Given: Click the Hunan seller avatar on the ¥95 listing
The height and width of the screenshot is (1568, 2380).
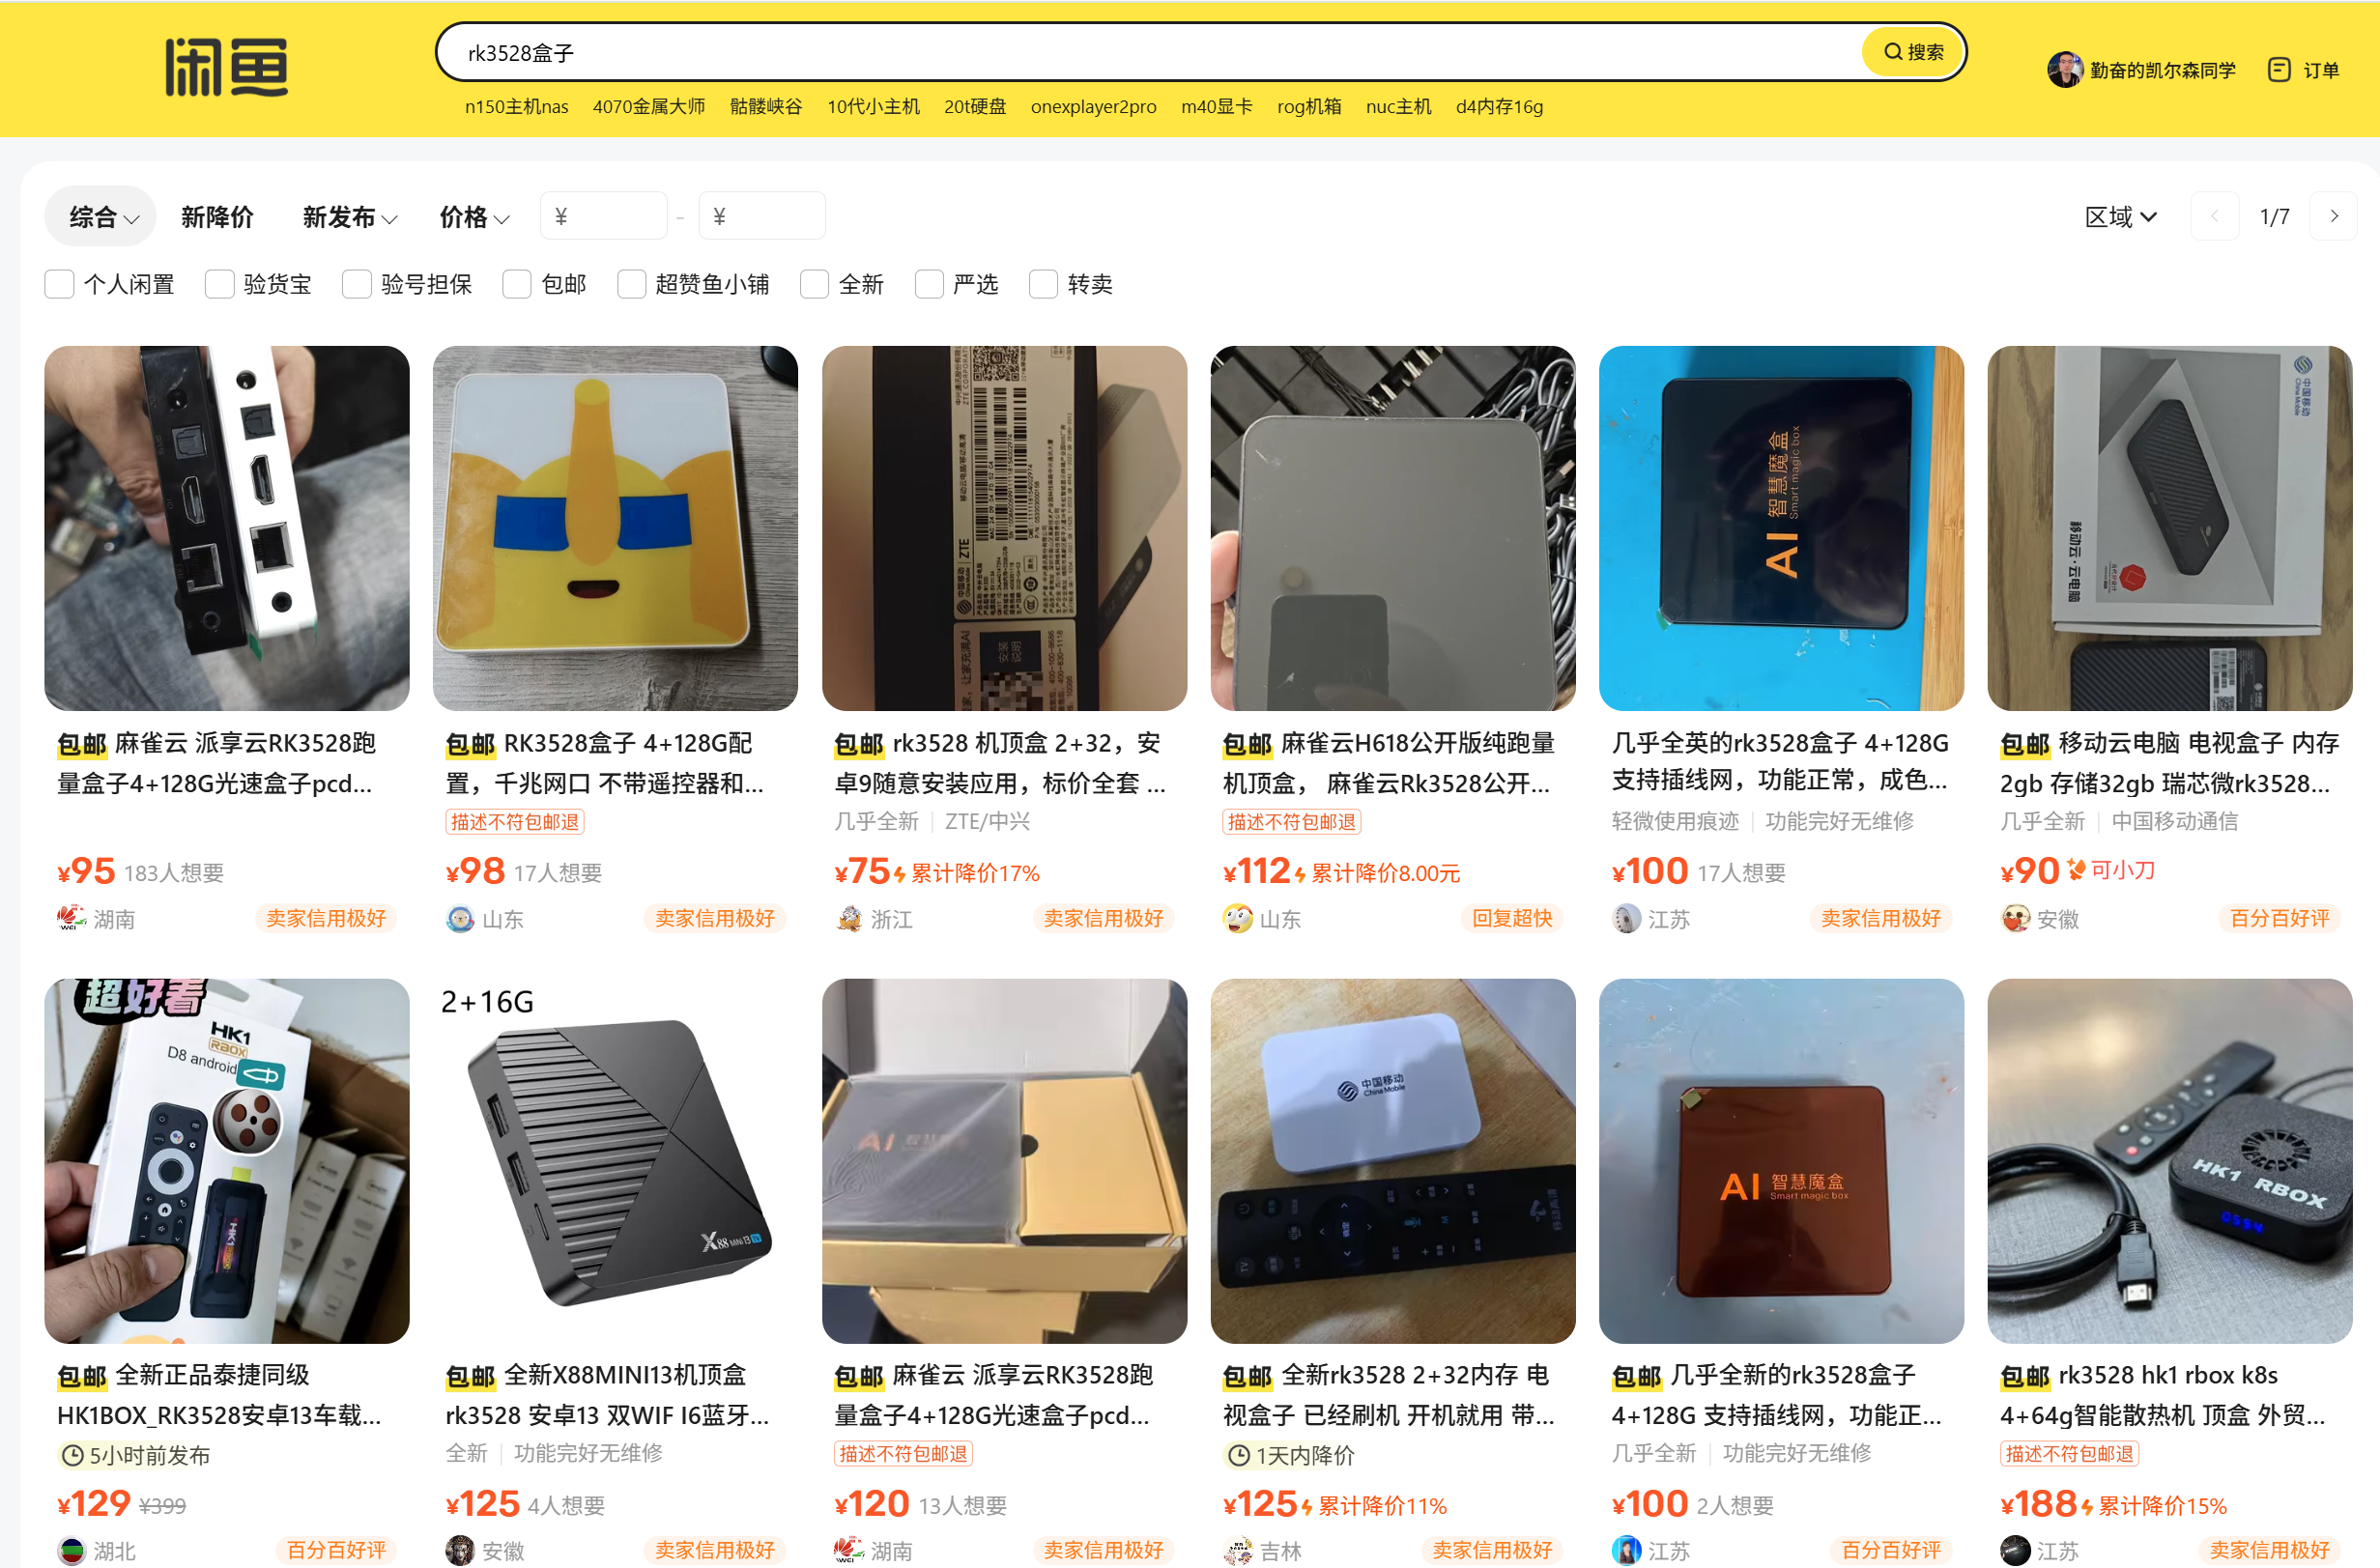Looking at the screenshot, I should (71, 918).
